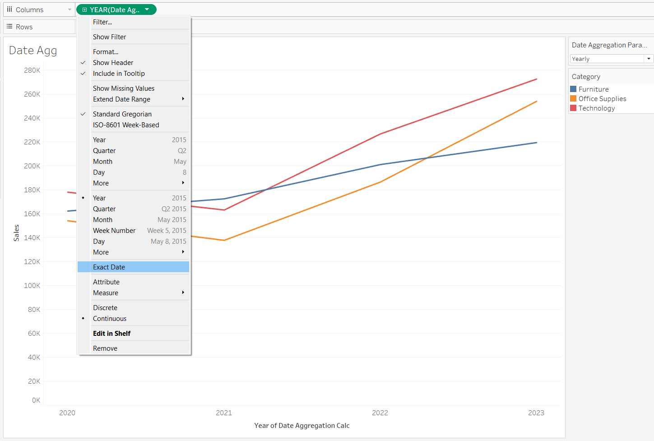Viewport: 654px width, 441px height.
Task: Click the Office Supplies orange legend swatch
Action: point(573,99)
